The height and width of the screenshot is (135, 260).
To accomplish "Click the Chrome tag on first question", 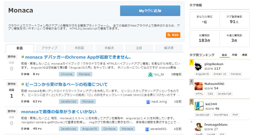I will point(67,74).
